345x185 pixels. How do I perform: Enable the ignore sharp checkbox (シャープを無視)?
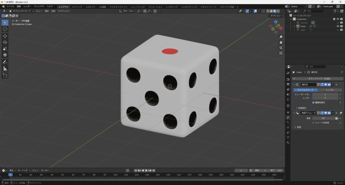point(313,122)
